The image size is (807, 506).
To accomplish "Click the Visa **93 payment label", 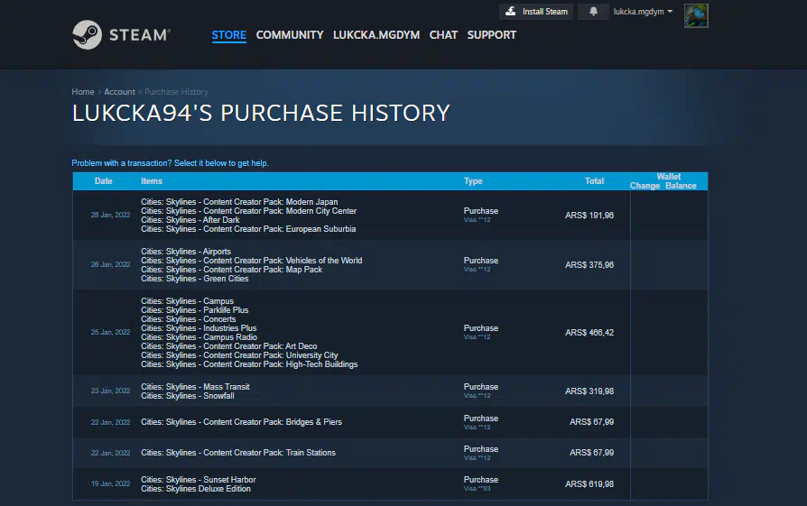I will 478,489.
